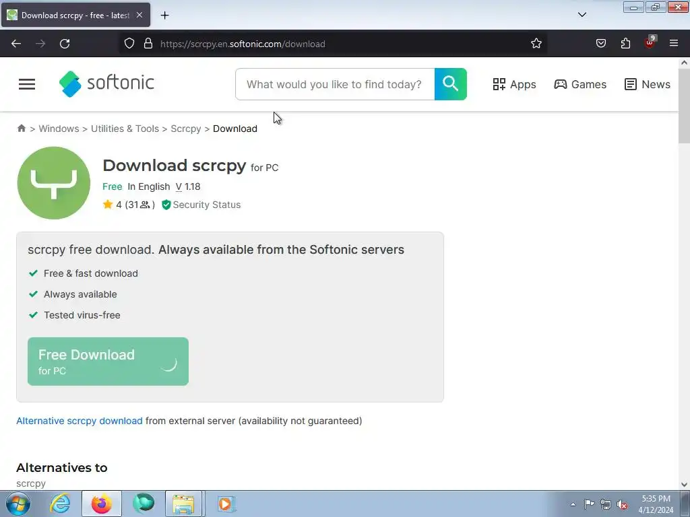Navigate to Scrcpy breadcrumb
The image size is (690, 517).
click(x=186, y=129)
